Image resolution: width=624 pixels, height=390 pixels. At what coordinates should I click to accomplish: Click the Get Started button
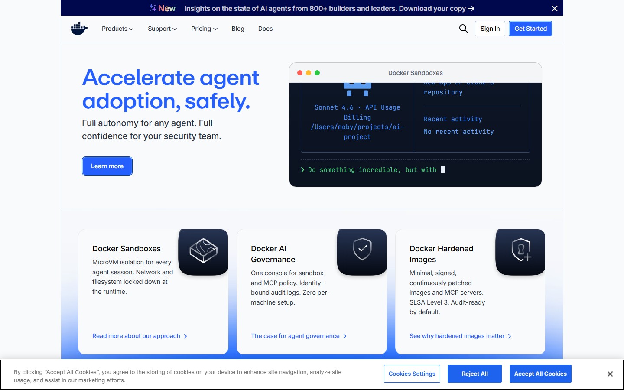point(531,29)
